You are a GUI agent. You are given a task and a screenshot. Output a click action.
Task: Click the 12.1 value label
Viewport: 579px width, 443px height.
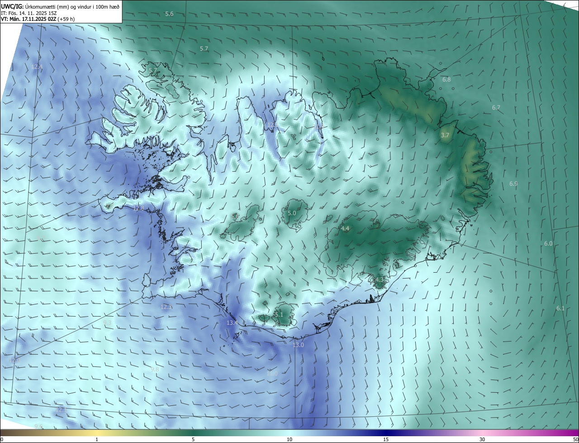click(60, 409)
